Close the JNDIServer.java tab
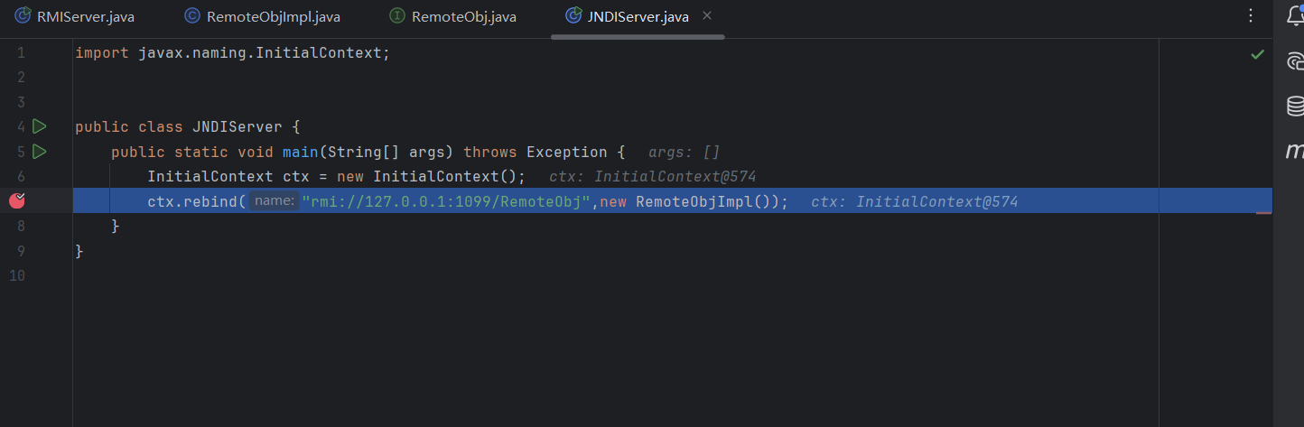1304x427 pixels. tap(707, 16)
